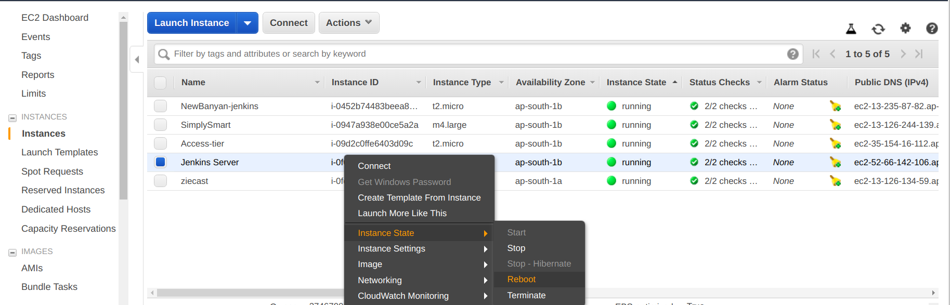Image resolution: width=950 pixels, height=305 pixels.
Task: Select the NewBanyan-jenkins instance checkbox
Action: click(x=161, y=106)
